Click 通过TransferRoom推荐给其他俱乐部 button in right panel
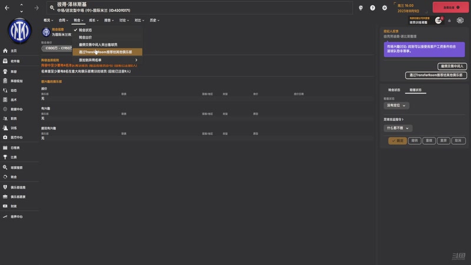This screenshot has width=471, height=265. coord(436,75)
